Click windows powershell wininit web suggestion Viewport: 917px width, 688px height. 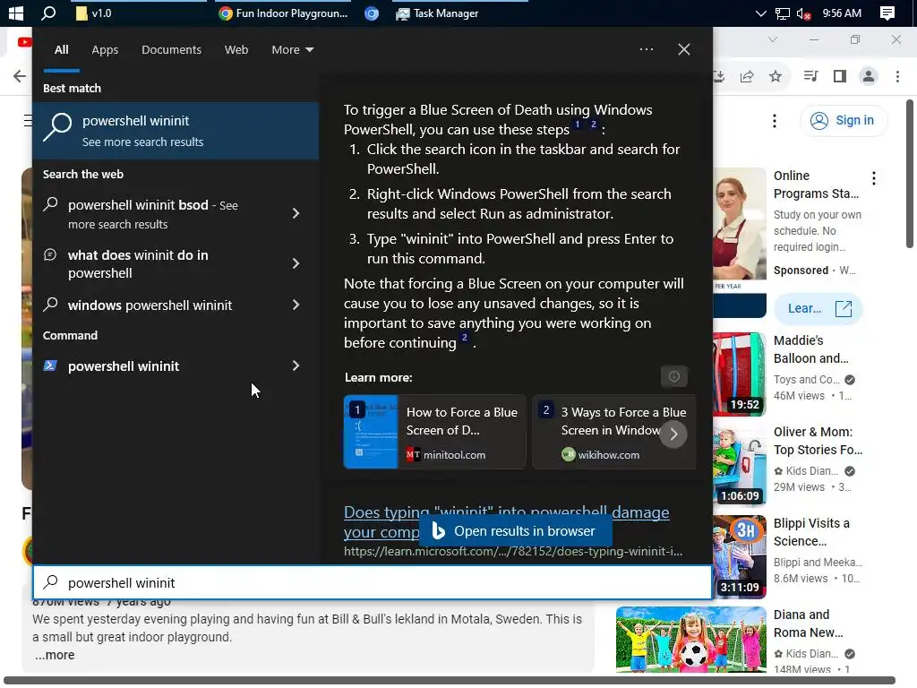(x=150, y=305)
